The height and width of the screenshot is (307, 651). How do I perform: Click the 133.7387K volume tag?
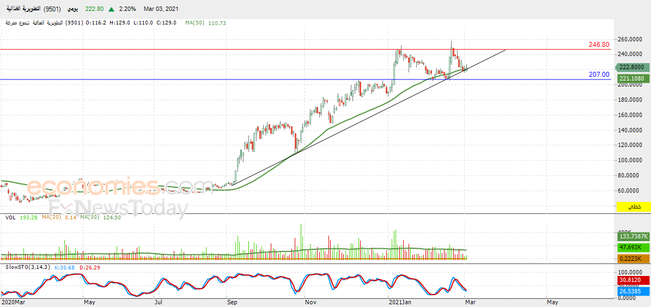click(x=633, y=236)
